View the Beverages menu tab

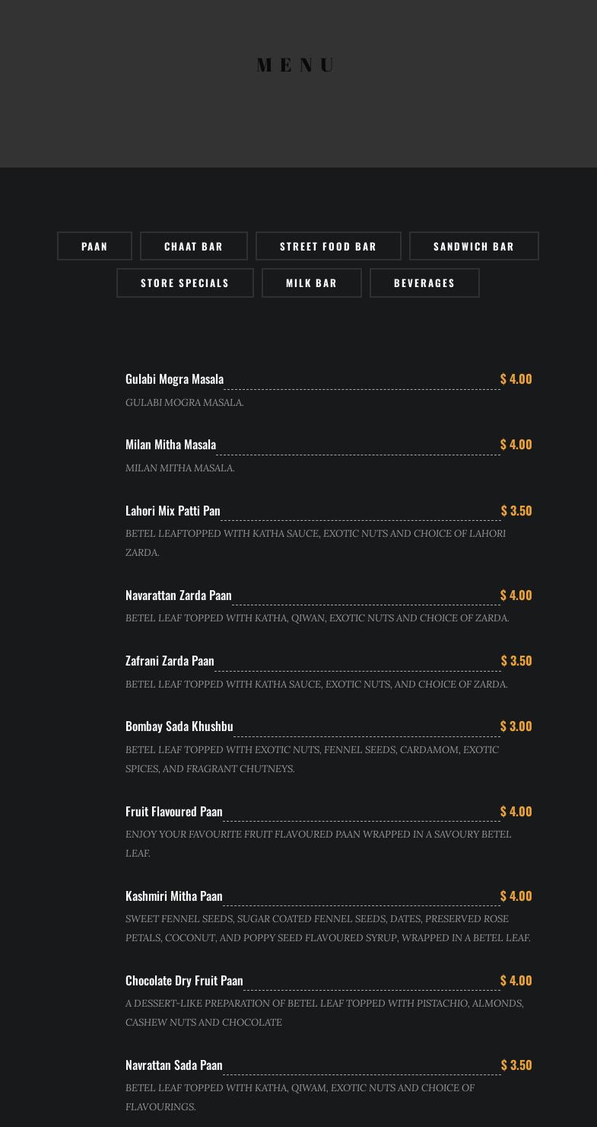(424, 283)
